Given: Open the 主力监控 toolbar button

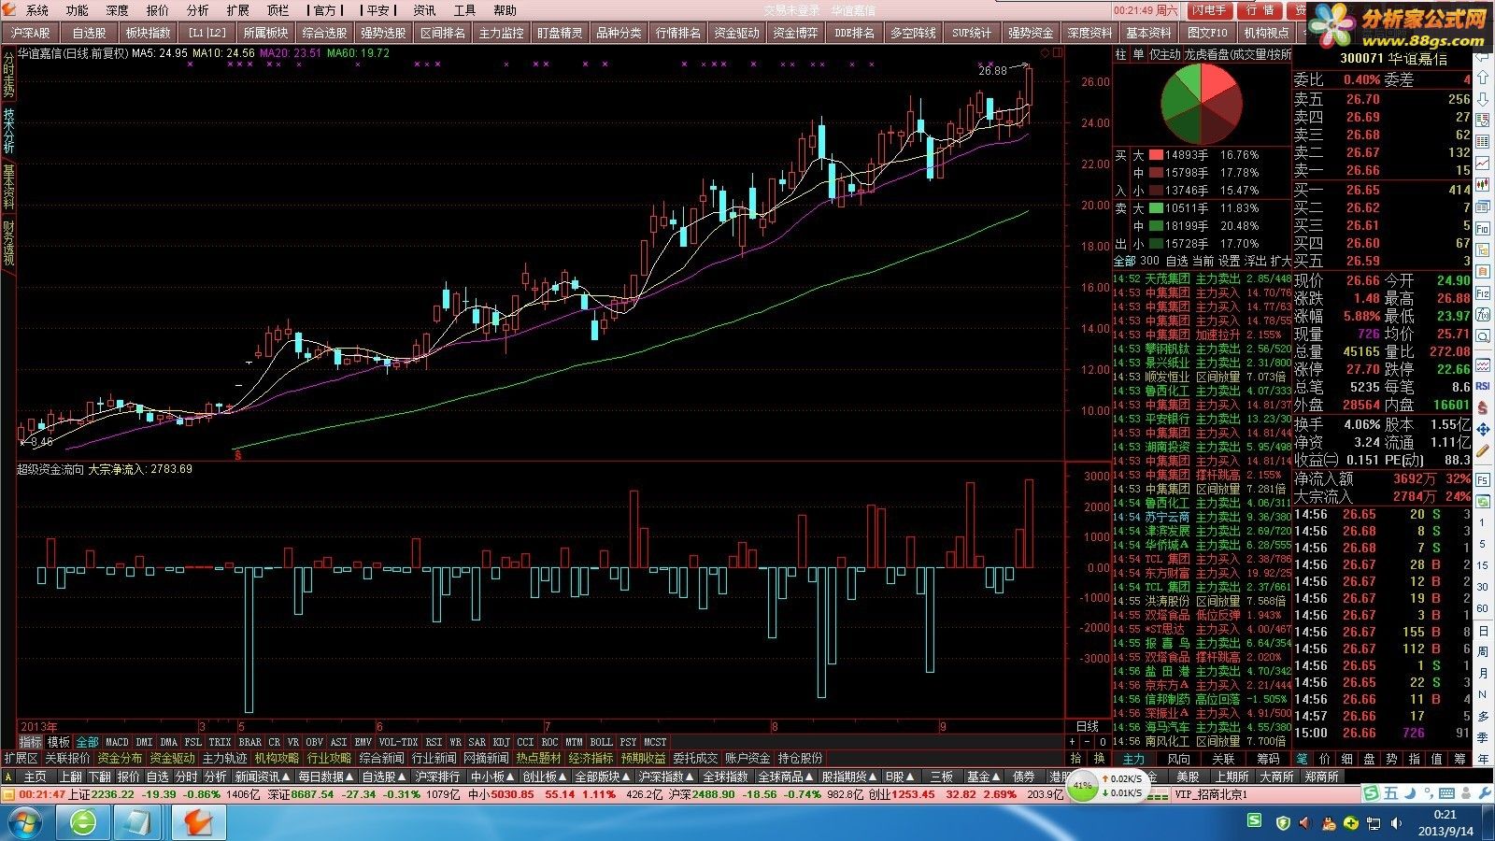Looking at the screenshot, I should click(502, 33).
